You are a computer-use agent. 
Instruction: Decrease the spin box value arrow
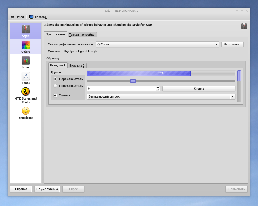(158, 90)
